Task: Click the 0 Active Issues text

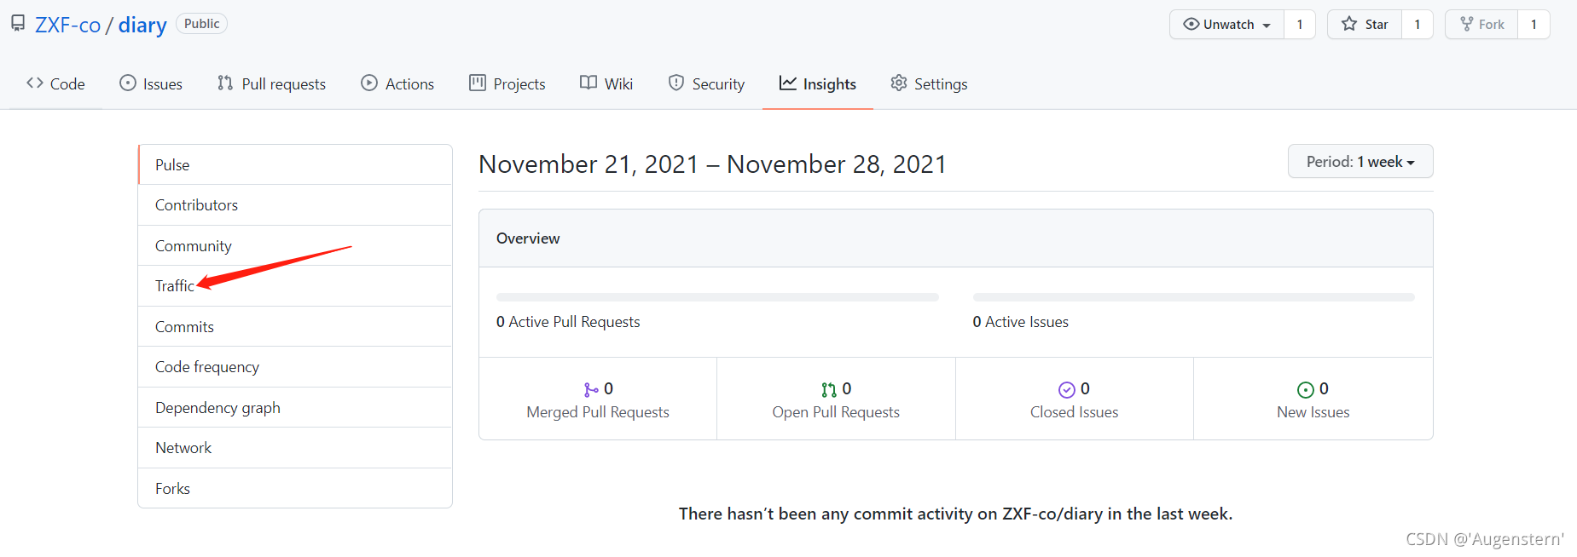Action: 1021,322
